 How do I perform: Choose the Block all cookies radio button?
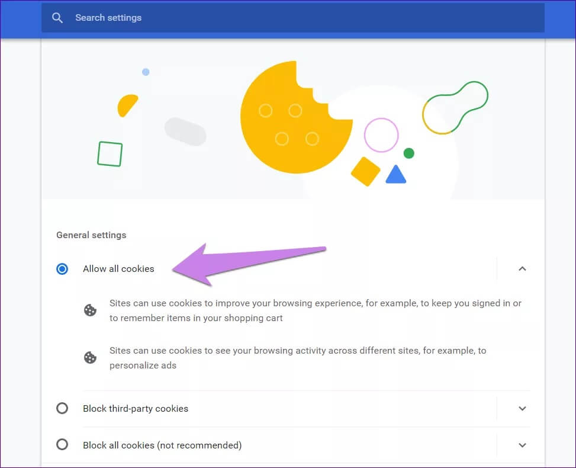click(62, 445)
